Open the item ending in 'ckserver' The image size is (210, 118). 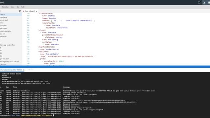3,37
